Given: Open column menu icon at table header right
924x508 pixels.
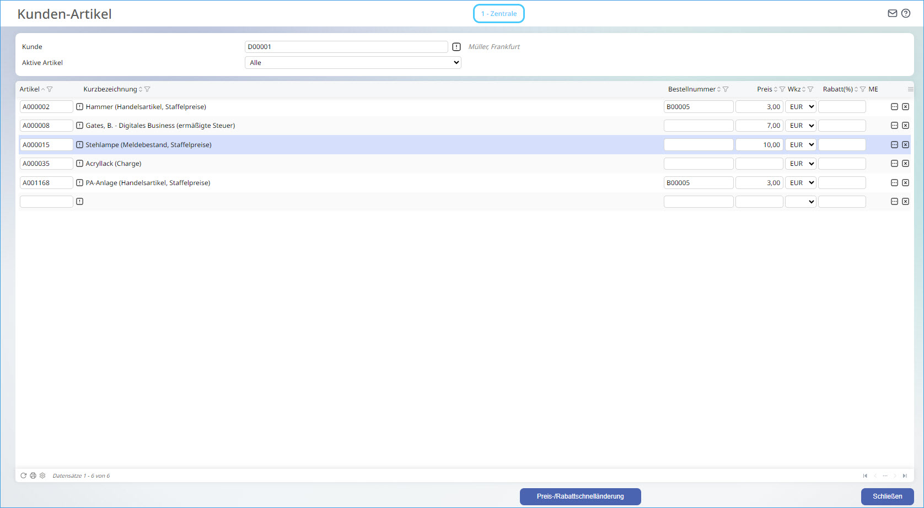Looking at the screenshot, I should coord(910,89).
